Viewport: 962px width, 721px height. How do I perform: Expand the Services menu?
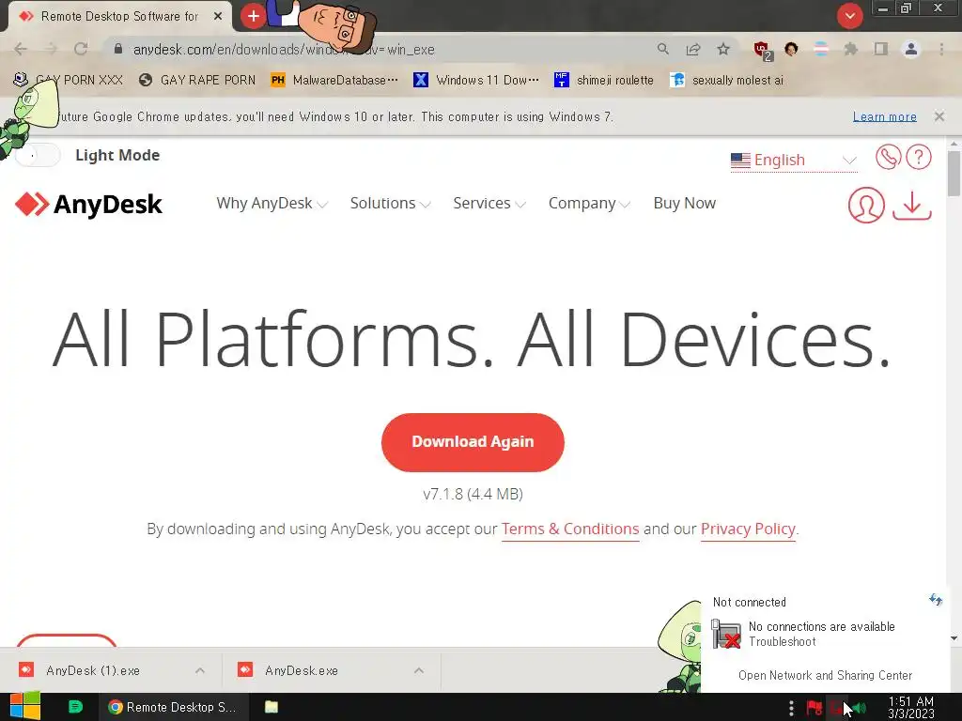[x=489, y=204]
